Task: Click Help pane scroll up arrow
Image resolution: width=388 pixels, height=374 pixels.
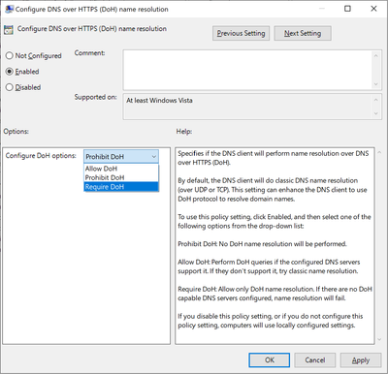Action: tap(379, 152)
